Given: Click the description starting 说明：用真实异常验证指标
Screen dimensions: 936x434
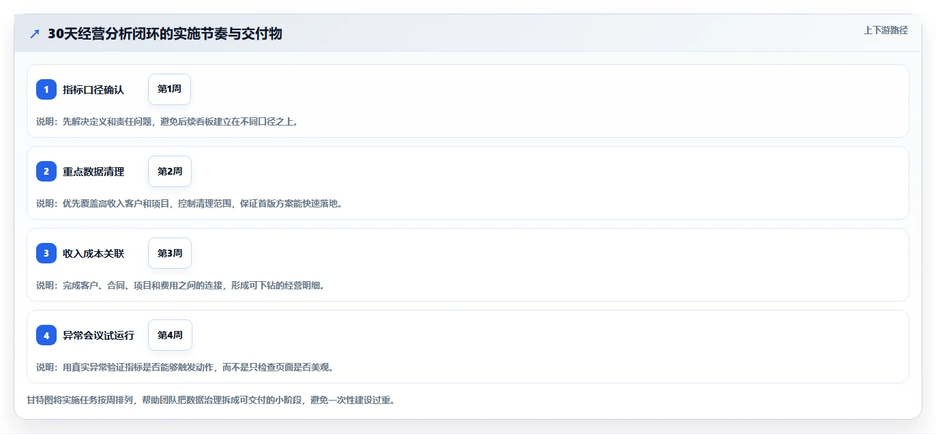Looking at the screenshot, I should point(186,367).
